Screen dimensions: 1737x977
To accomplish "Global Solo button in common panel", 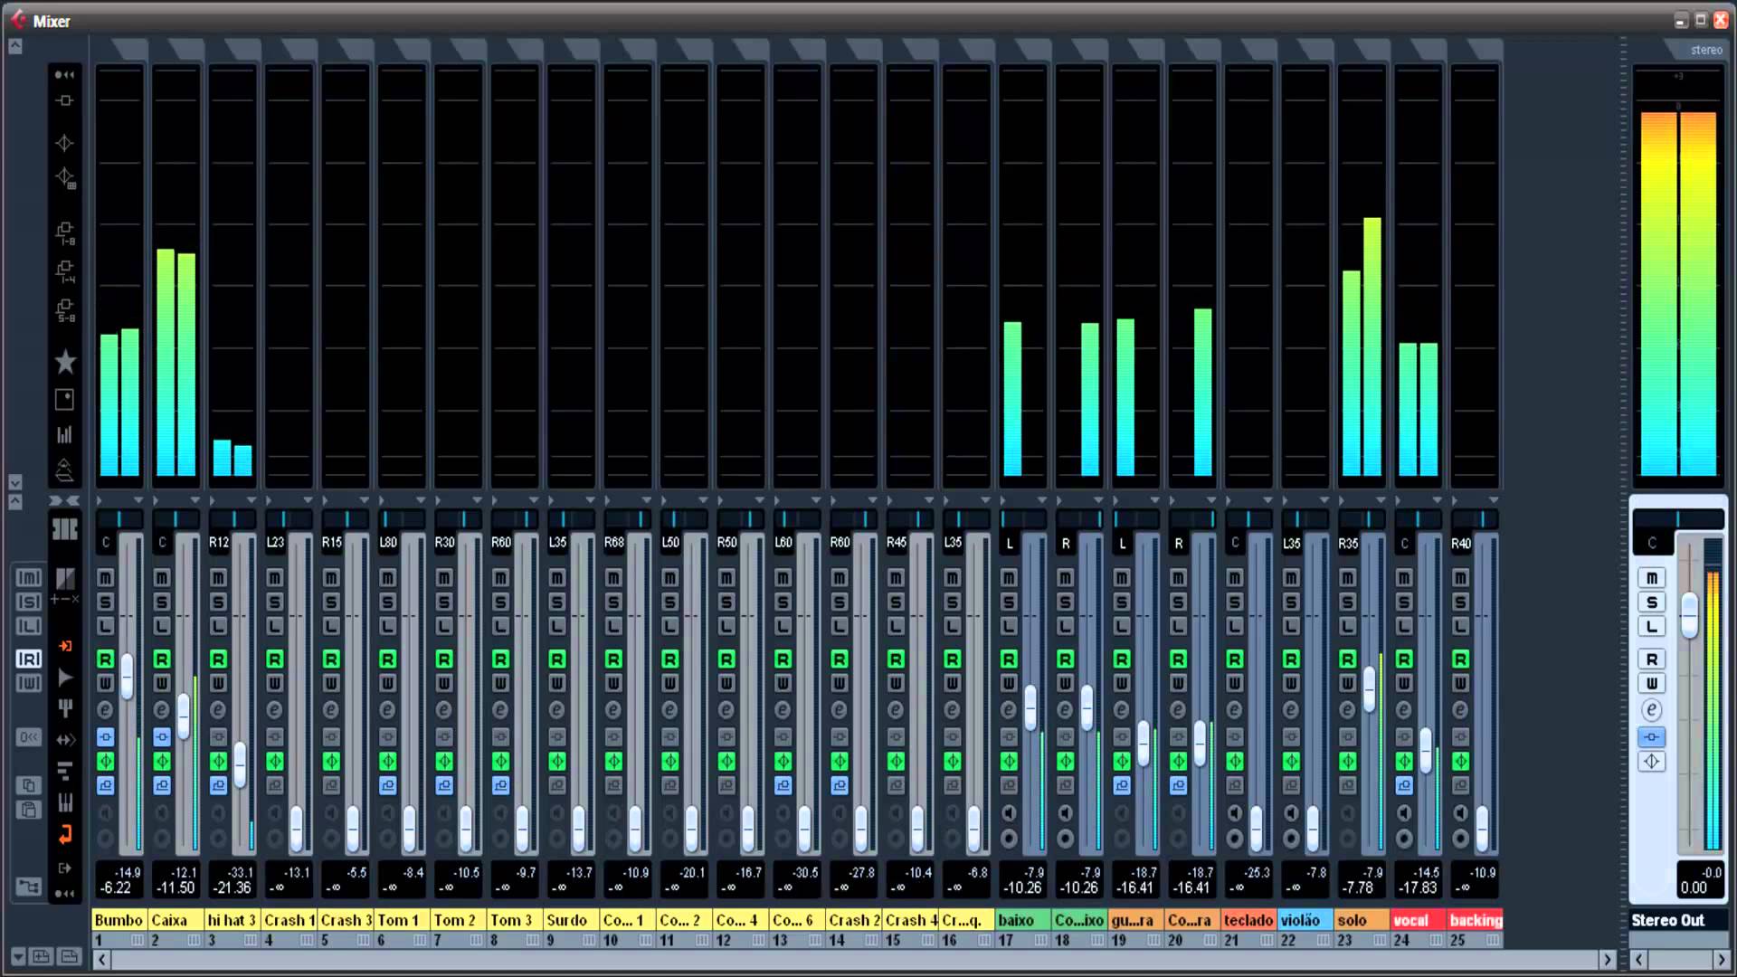I will (29, 602).
